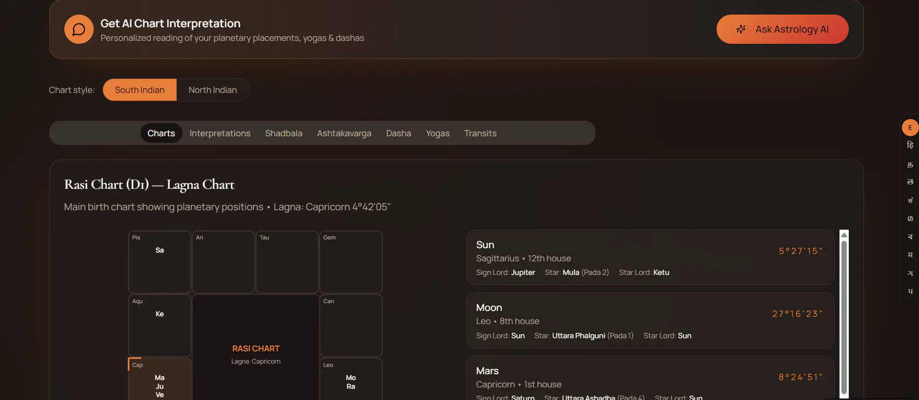Select the Leo cell with Moon and Rahu
The width and height of the screenshot is (919, 400).
pyautogui.click(x=351, y=379)
